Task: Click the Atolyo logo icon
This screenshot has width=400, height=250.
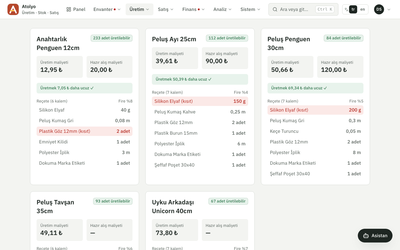Action: [13, 9]
